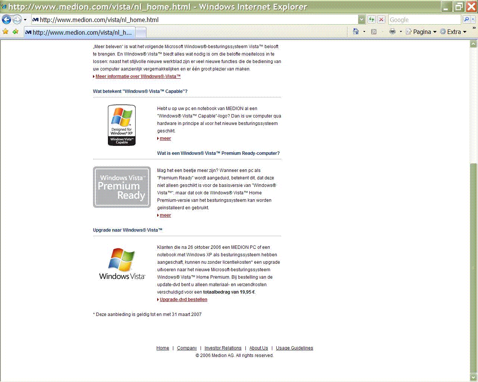Open the Favorites Center star icon
The height and width of the screenshot is (382, 478).
5,32
